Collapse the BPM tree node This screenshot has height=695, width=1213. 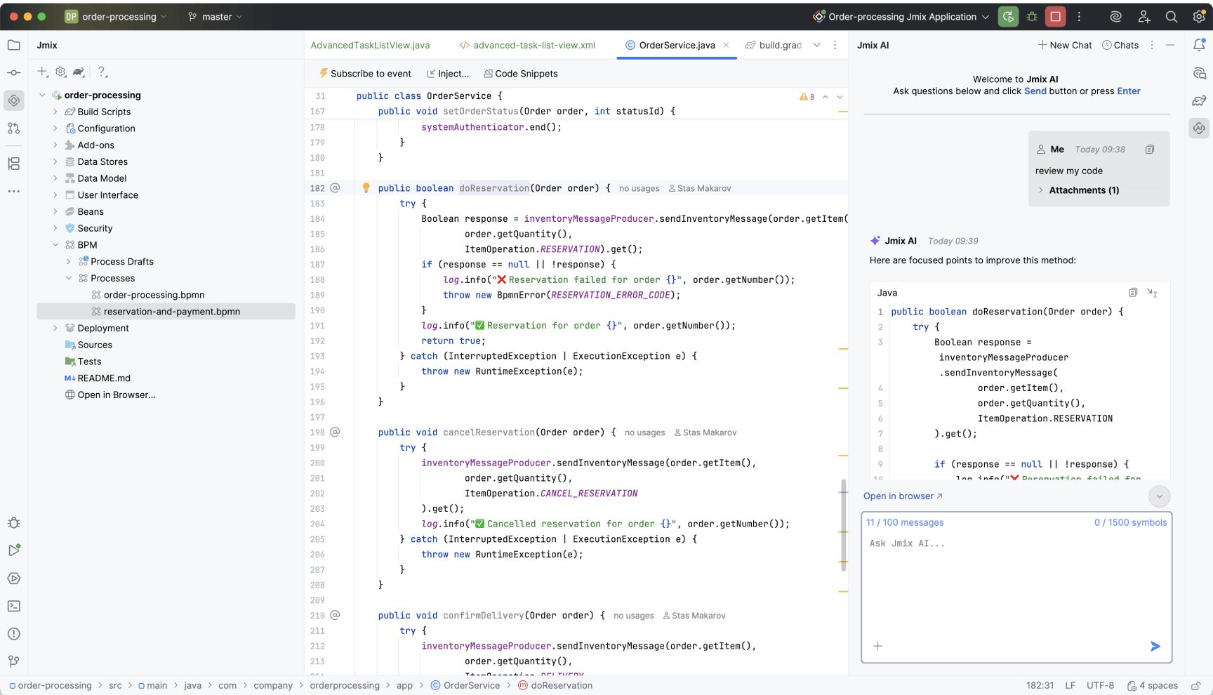55,245
